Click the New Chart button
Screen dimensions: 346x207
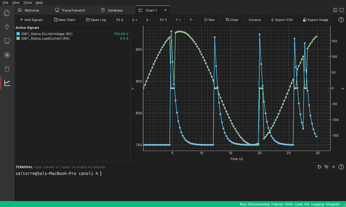(x=65, y=20)
